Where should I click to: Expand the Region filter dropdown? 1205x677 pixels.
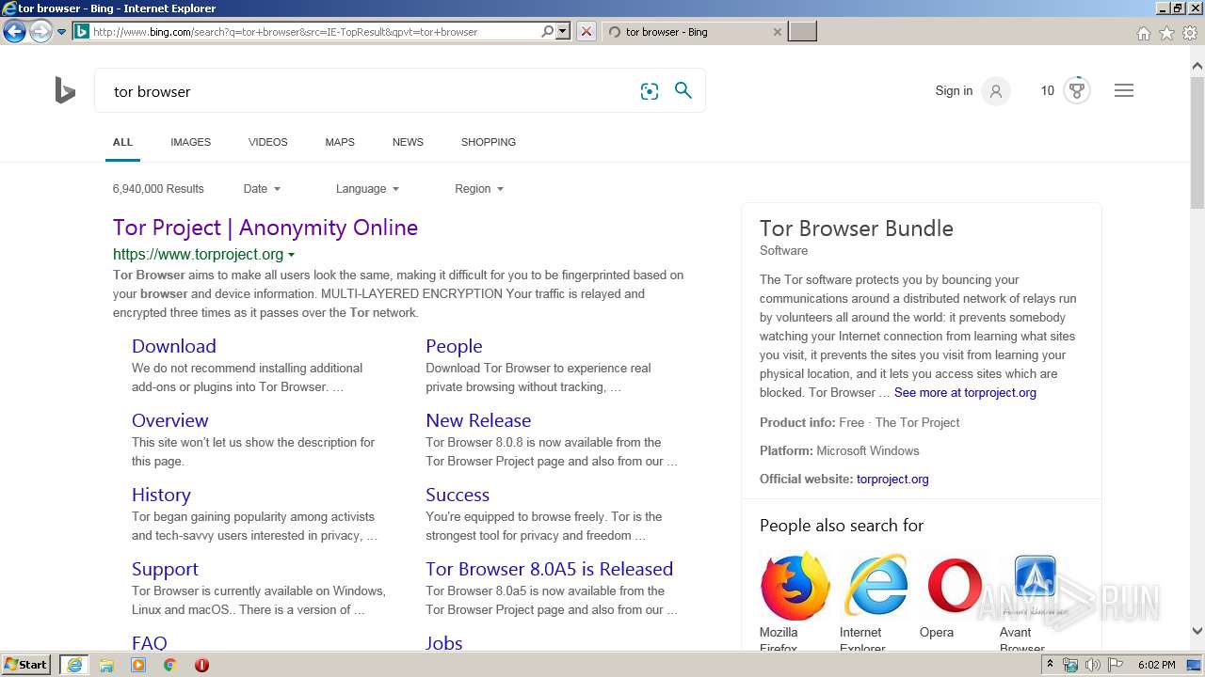pos(479,189)
